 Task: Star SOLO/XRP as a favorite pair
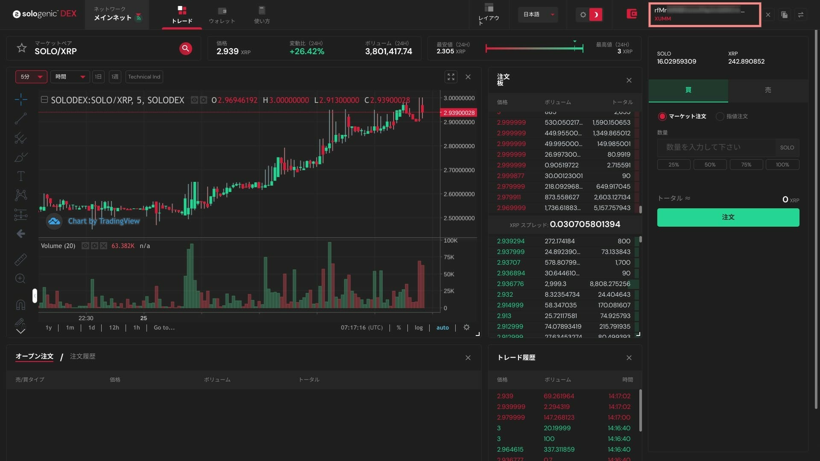click(x=22, y=48)
